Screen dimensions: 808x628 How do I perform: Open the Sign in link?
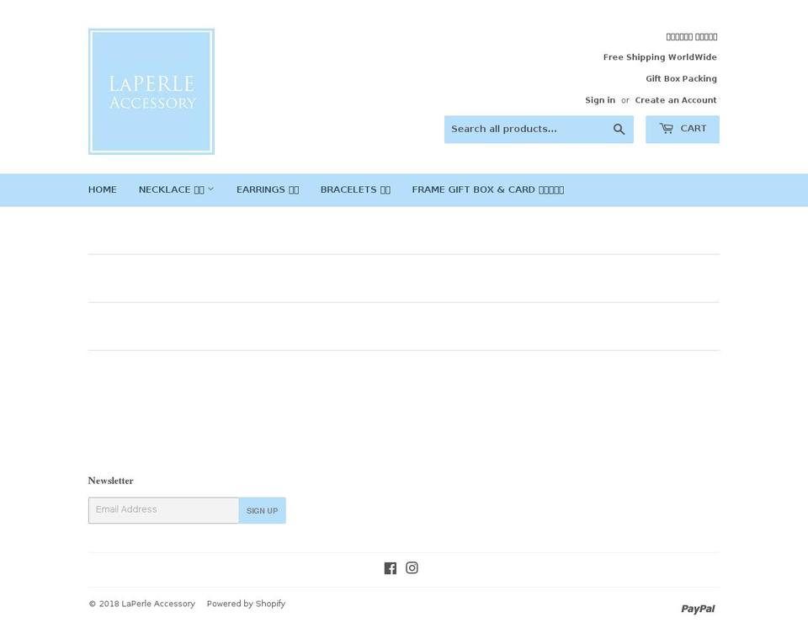(x=600, y=100)
